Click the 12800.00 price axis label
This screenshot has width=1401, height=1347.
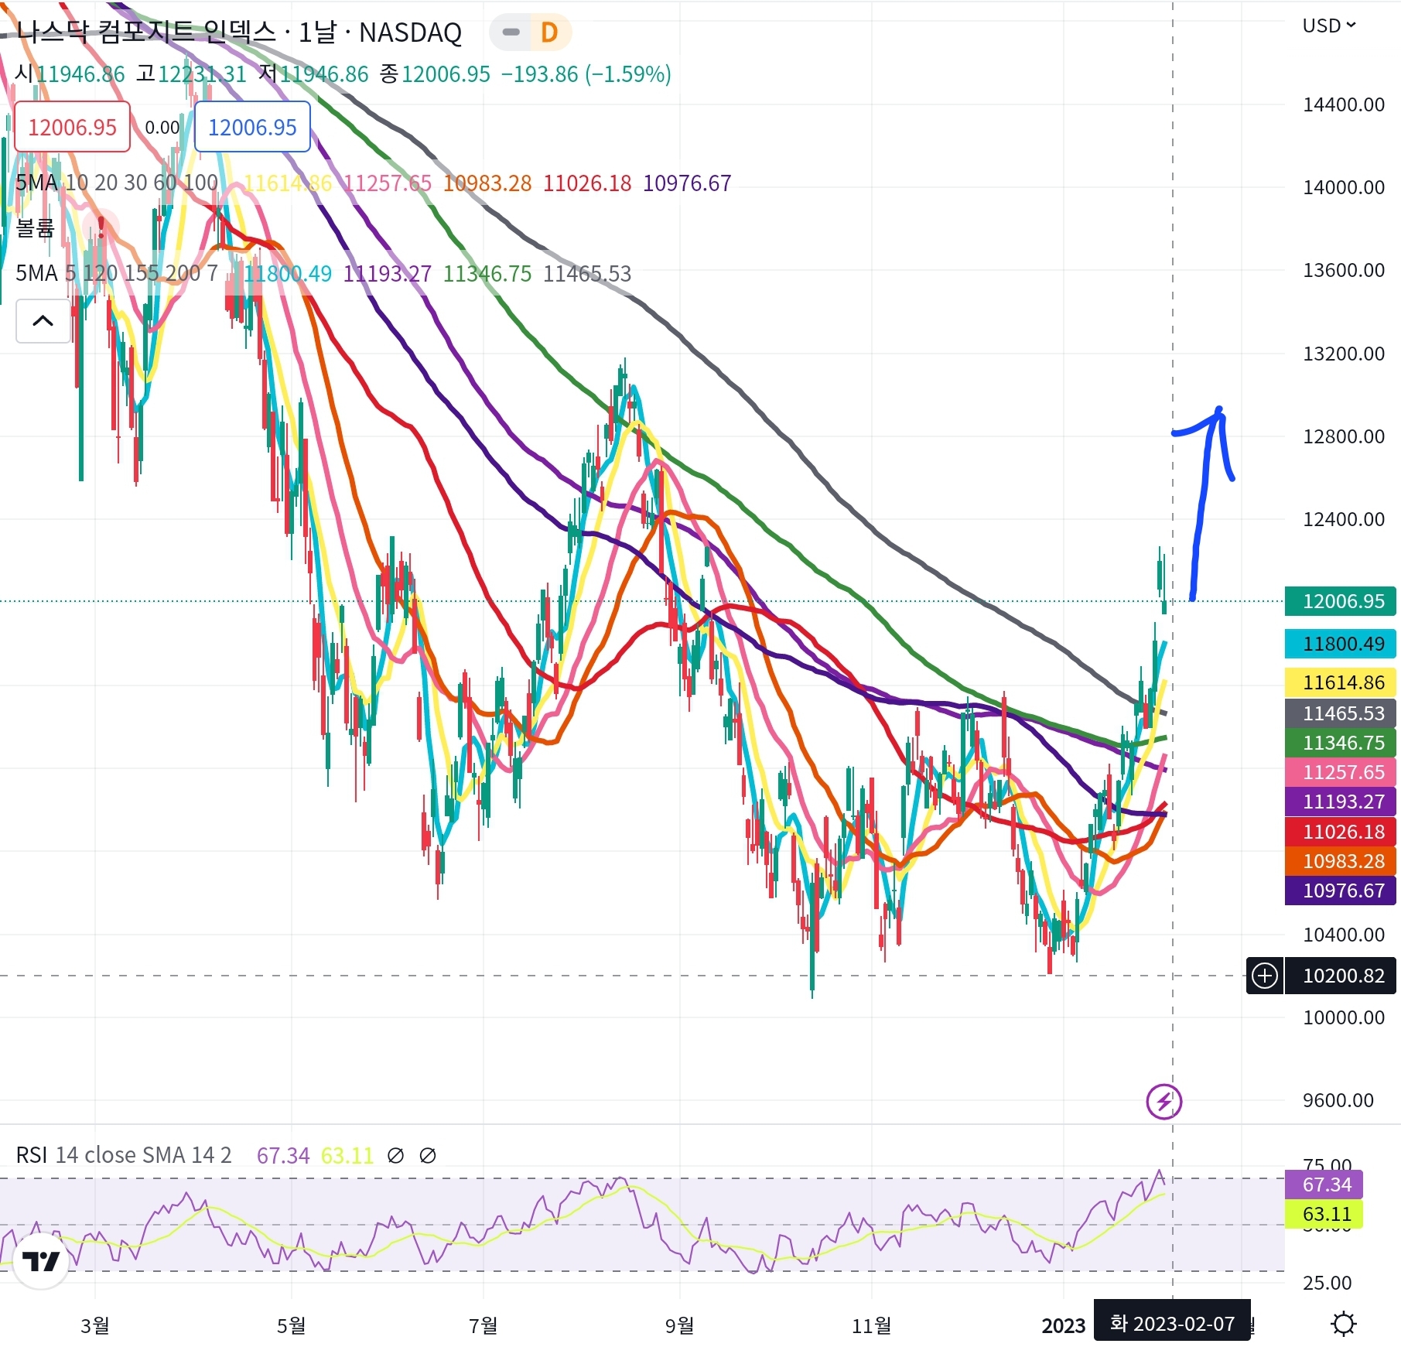1344,436
